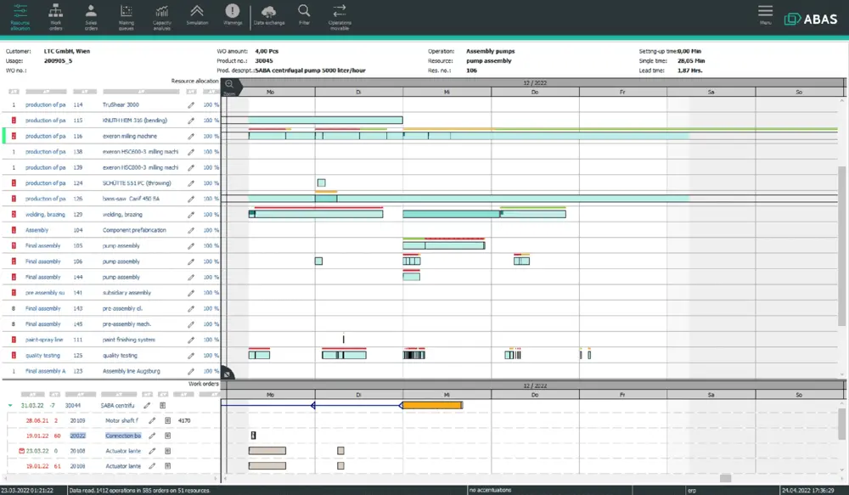Click the ABAS logo
849x495 pixels.
[811, 19]
